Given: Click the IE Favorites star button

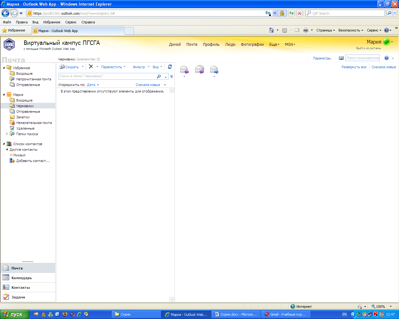Looking at the screenshot, I should coord(14,30).
